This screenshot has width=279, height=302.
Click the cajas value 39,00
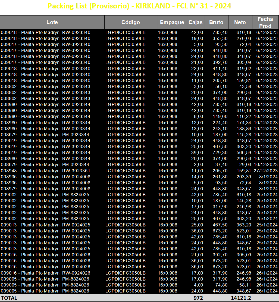click(197, 153)
